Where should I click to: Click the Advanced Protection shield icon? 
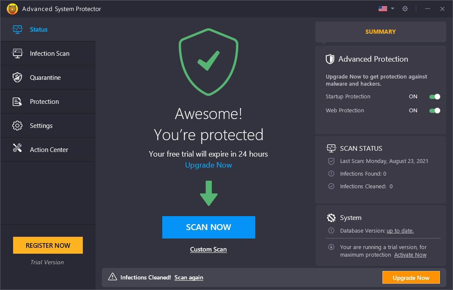click(x=330, y=59)
